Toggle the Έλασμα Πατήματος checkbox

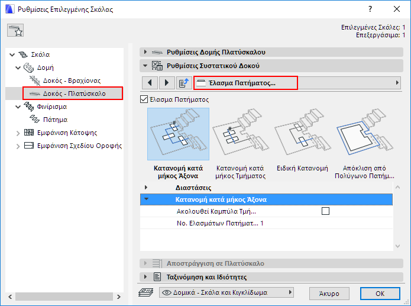pos(144,99)
